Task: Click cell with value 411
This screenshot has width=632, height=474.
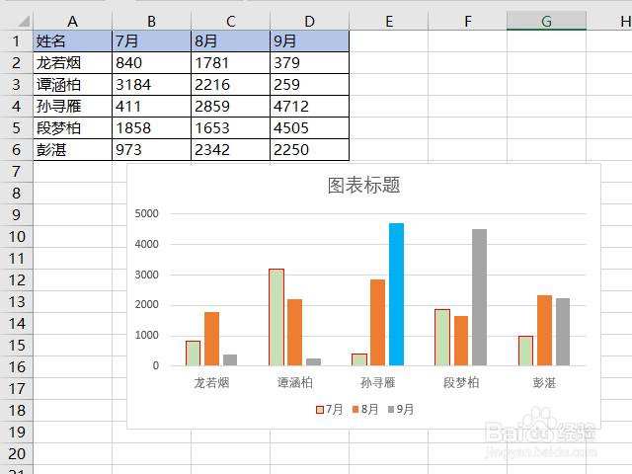Action: pyautogui.click(x=151, y=107)
